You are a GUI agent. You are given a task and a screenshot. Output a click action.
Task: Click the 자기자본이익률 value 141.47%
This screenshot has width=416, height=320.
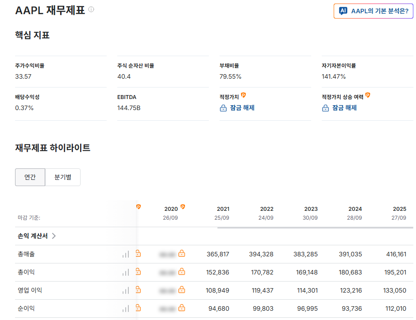pos(334,76)
